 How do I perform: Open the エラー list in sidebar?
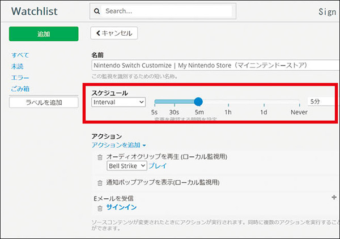tap(20, 78)
